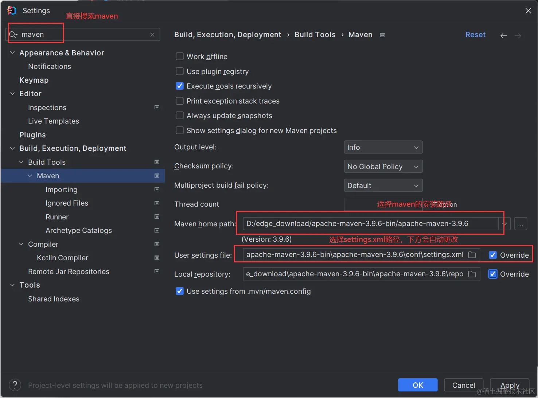
Task: Enable Use plugin registry
Action: [180, 71]
